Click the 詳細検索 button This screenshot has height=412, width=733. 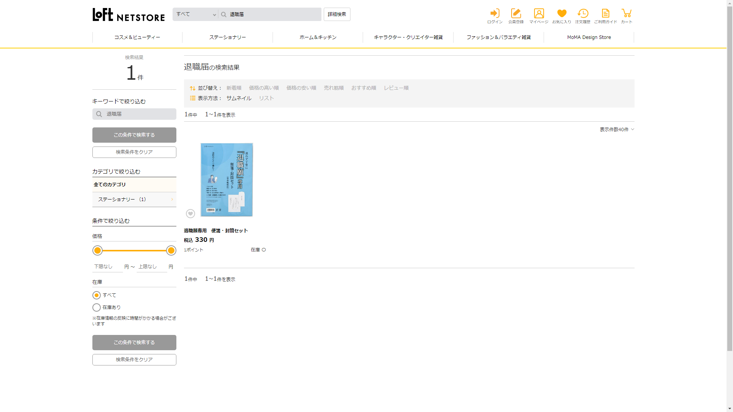pos(337,14)
